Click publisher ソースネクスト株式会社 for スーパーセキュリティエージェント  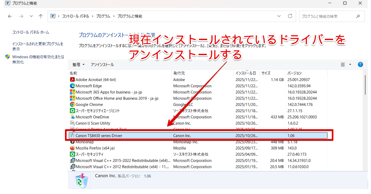click(191, 111)
